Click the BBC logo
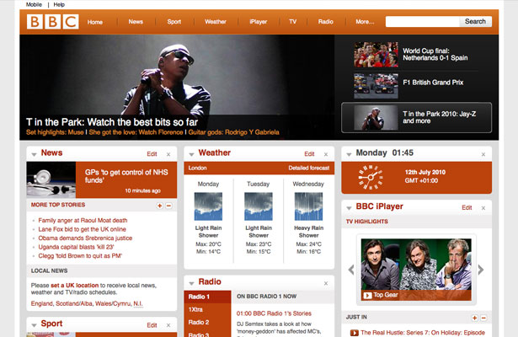Image resolution: width=518 pixels, height=337 pixels. pyautogui.click(x=52, y=22)
